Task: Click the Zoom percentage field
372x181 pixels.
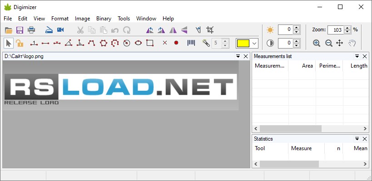Action: point(336,30)
